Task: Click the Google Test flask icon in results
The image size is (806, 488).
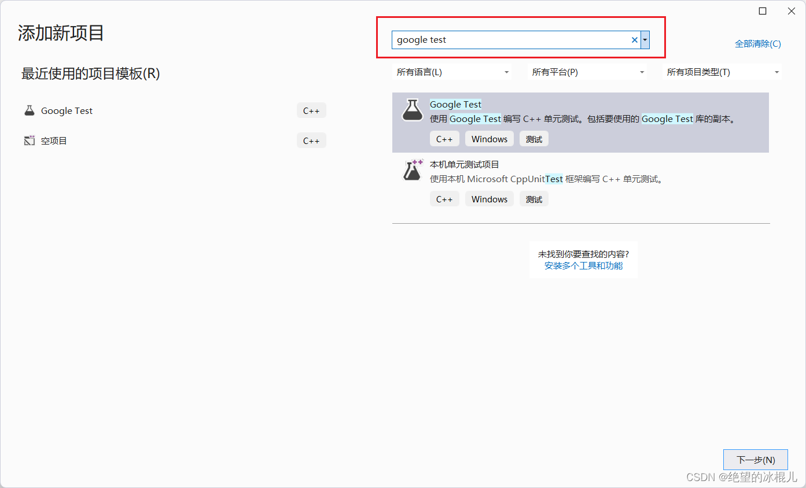Action: tap(413, 110)
